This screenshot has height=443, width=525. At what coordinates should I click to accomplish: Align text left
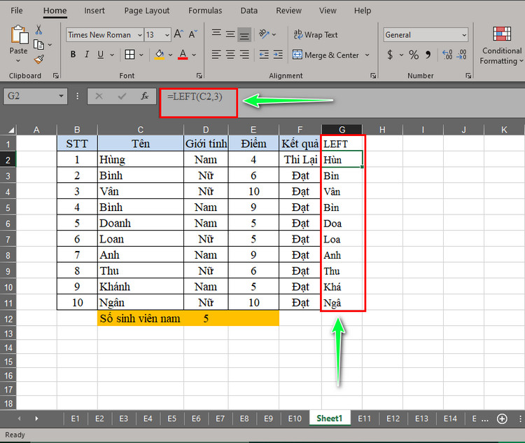pos(216,55)
